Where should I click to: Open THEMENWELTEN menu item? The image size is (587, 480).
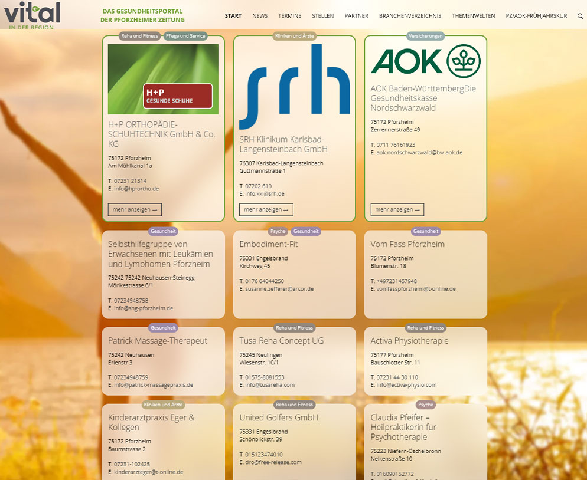[x=473, y=16]
